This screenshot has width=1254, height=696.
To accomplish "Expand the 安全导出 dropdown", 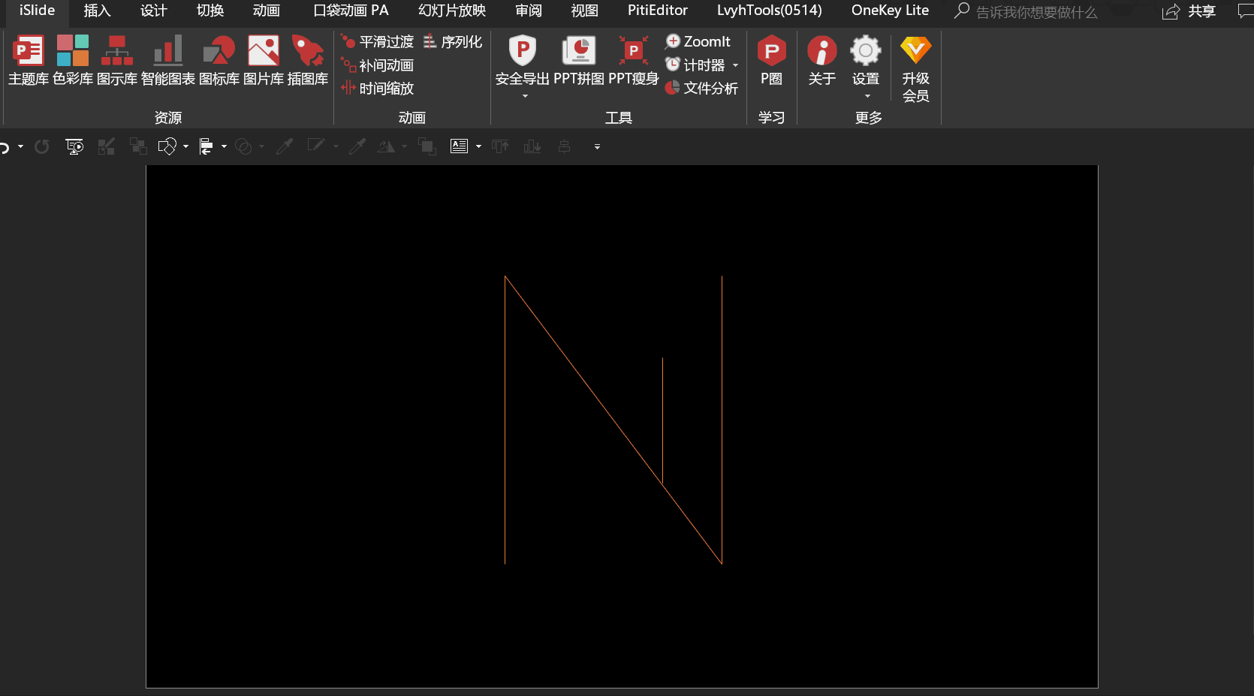I will pos(525,96).
